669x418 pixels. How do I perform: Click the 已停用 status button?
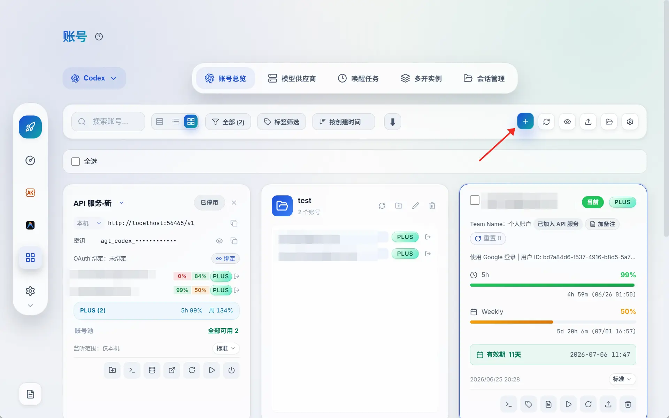tap(209, 202)
